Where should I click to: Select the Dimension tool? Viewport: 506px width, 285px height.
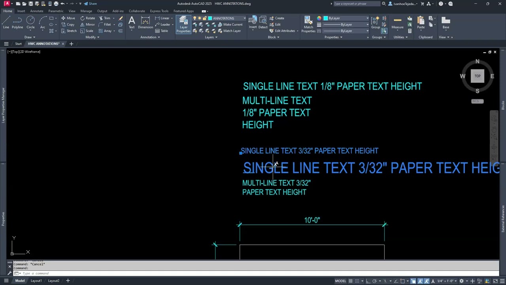click(x=145, y=23)
